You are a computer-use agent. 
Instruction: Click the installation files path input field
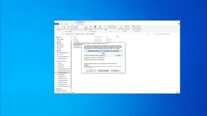99,55
